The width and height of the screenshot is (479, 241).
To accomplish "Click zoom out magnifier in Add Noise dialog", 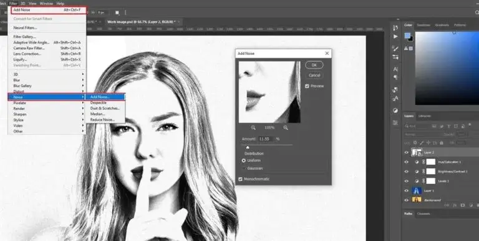I will point(253,127).
